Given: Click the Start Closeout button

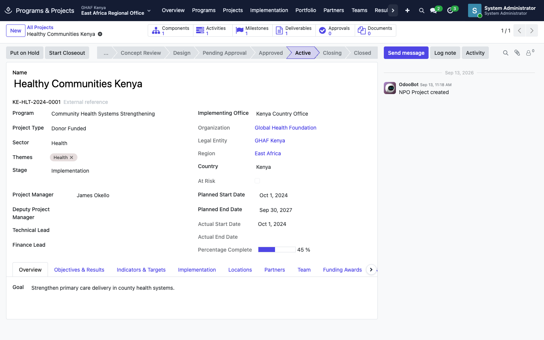Looking at the screenshot, I should 67,53.
